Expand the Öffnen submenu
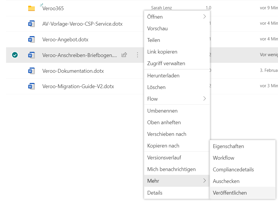This screenshot has height=201, width=278. tap(177, 17)
